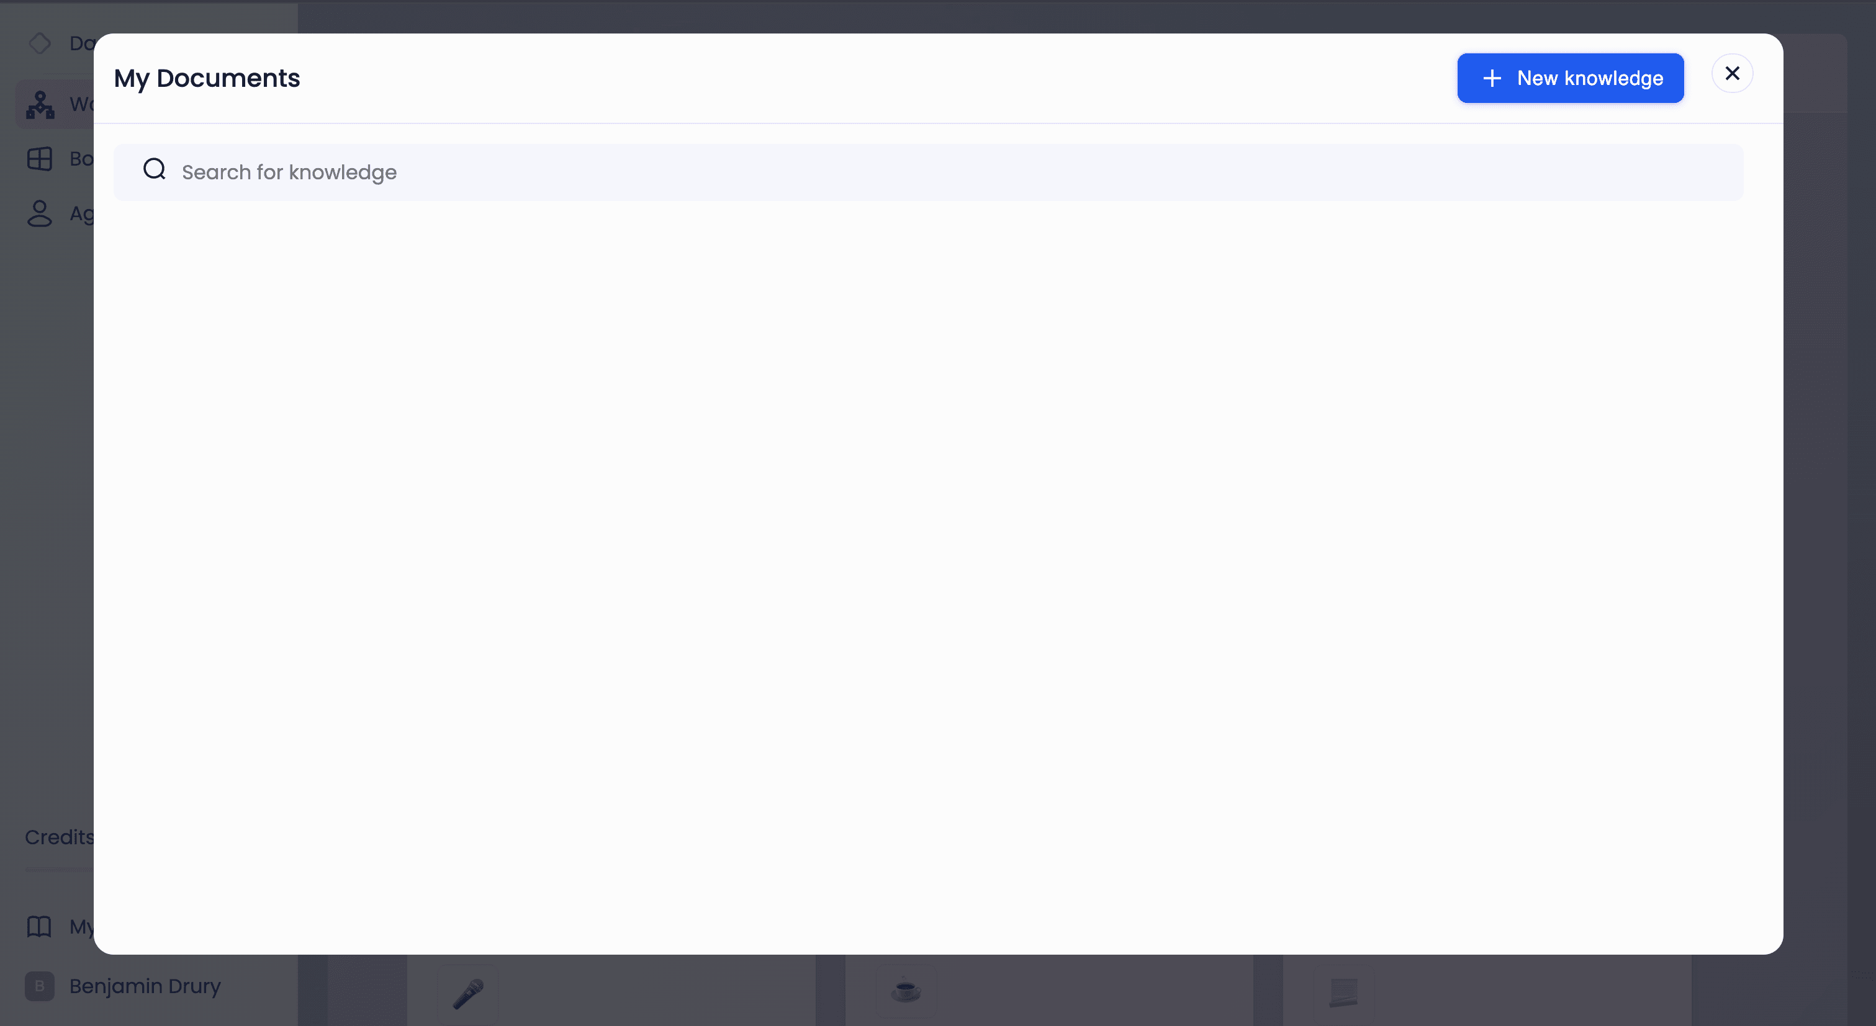Click the Agents sidebar icon
The image size is (1876, 1026).
pos(39,212)
